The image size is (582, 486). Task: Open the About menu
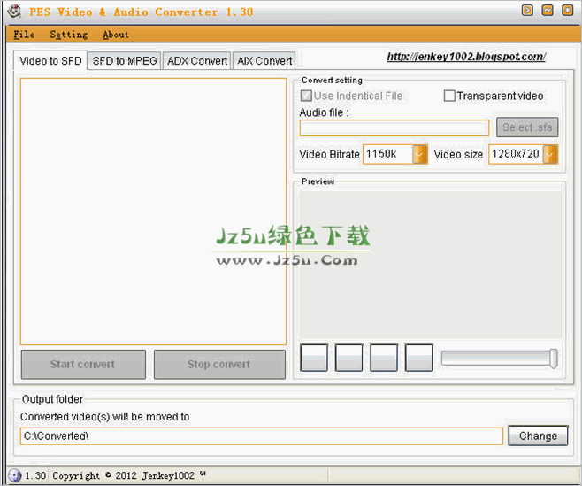(116, 35)
